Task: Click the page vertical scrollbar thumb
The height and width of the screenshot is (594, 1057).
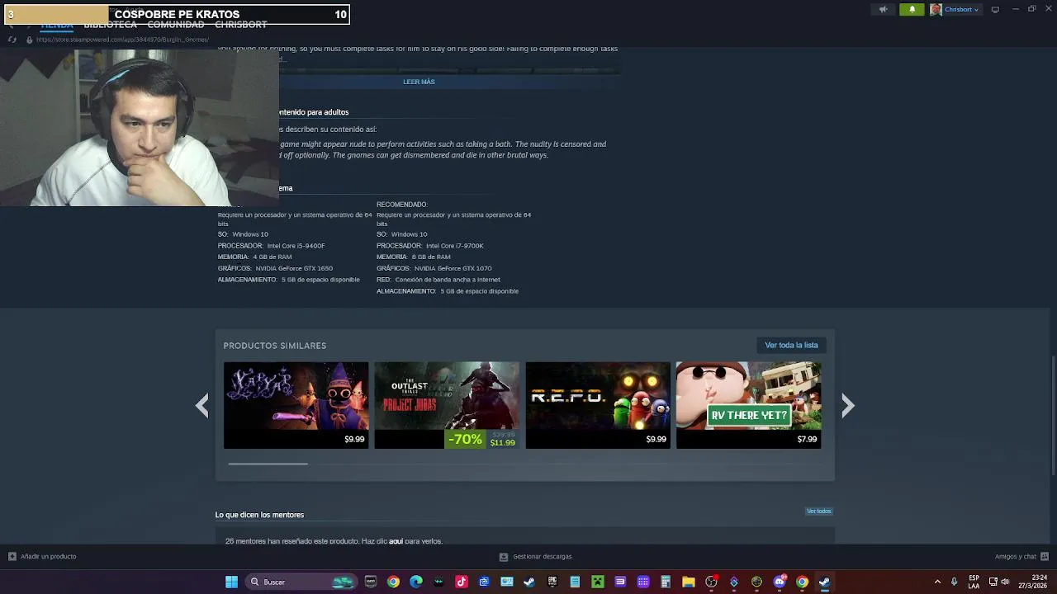Action: [x=1053, y=415]
